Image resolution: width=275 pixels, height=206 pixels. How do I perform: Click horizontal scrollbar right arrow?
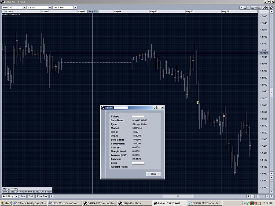click(x=248, y=196)
